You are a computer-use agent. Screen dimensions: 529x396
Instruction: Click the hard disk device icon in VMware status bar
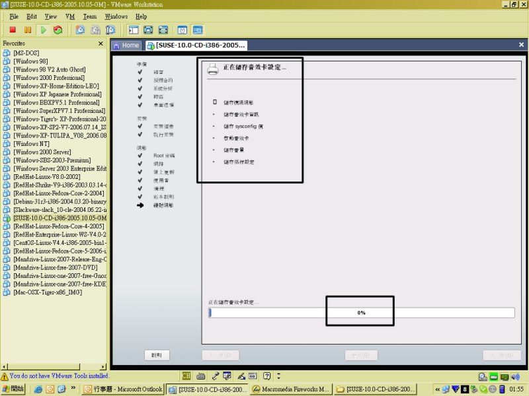pyautogui.click(x=483, y=376)
